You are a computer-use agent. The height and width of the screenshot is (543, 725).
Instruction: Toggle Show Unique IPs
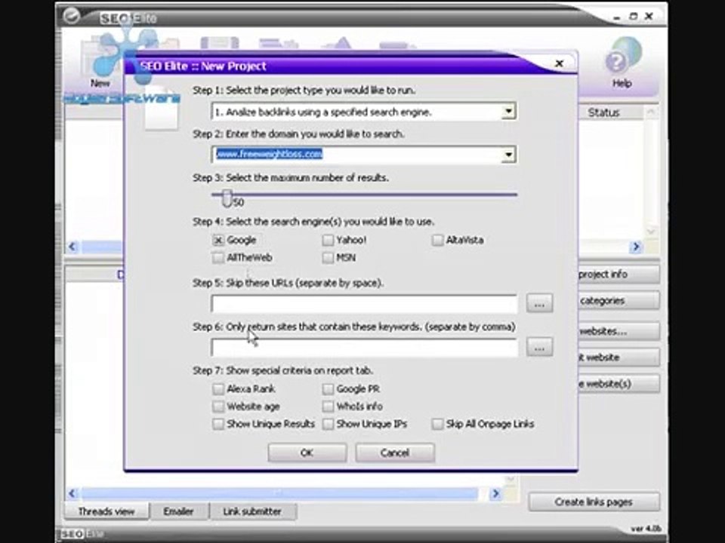pos(328,424)
